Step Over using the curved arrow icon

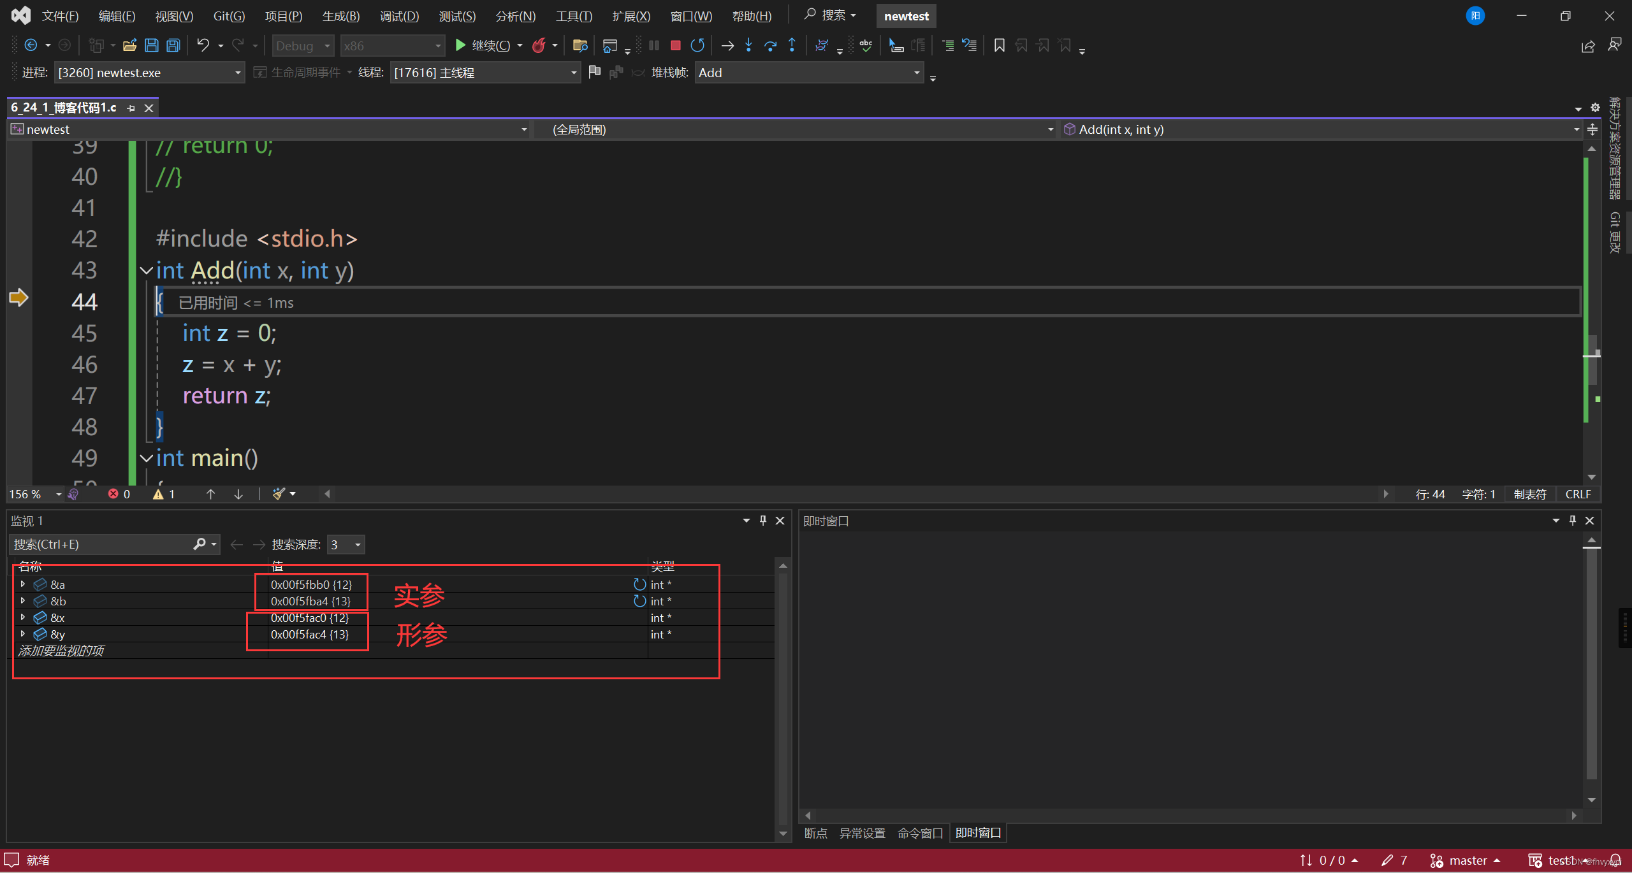[x=771, y=45]
